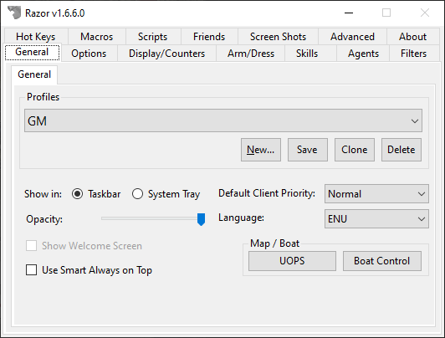Open Boat Control

pyautogui.click(x=382, y=261)
